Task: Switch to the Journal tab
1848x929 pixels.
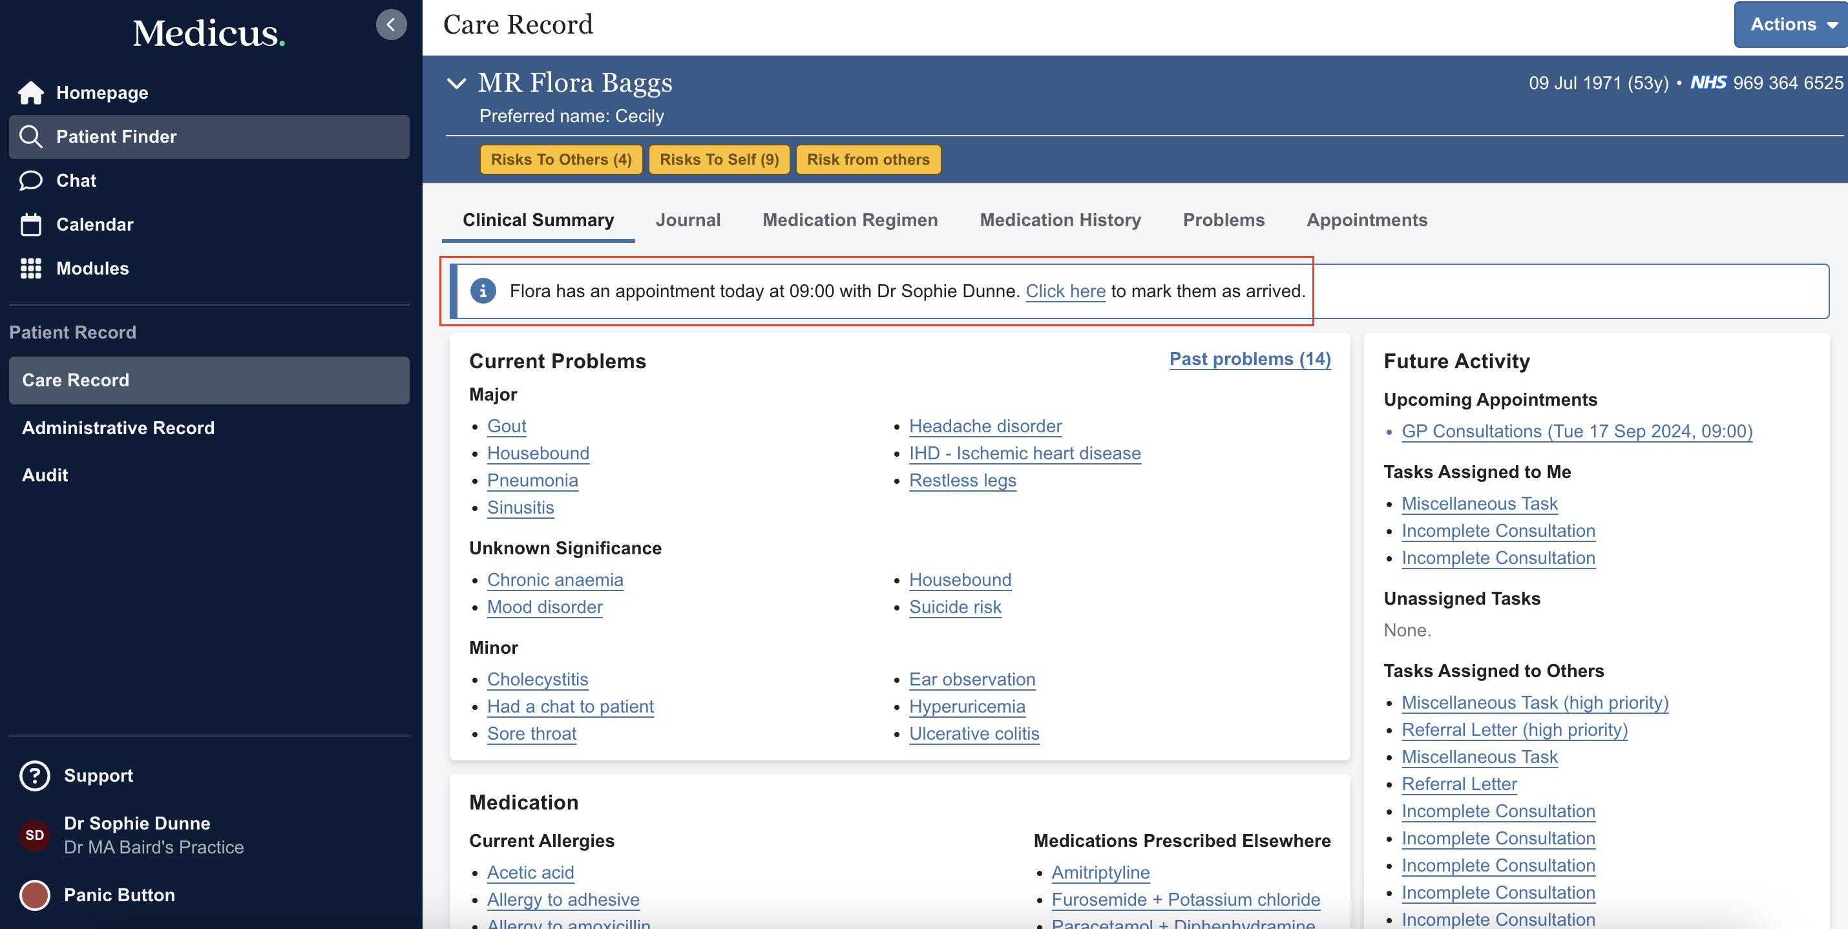Action: [x=688, y=220]
